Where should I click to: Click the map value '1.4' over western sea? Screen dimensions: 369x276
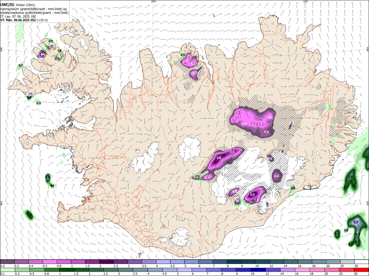(x=52, y=186)
